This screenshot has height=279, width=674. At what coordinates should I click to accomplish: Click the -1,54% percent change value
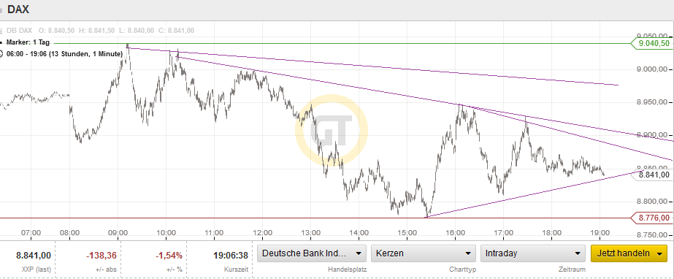(169, 256)
